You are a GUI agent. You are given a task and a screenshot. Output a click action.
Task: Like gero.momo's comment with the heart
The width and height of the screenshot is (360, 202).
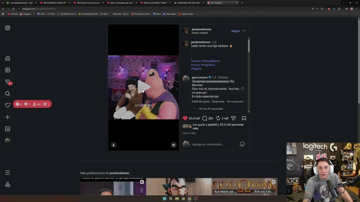tap(243, 89)
